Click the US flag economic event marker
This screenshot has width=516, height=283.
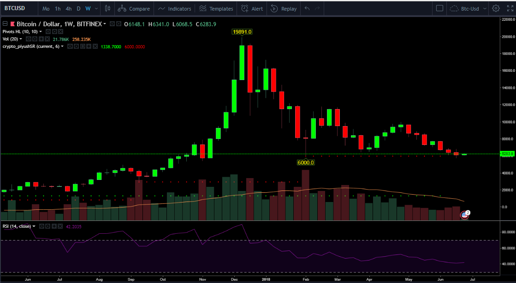(x=464, y=215)
